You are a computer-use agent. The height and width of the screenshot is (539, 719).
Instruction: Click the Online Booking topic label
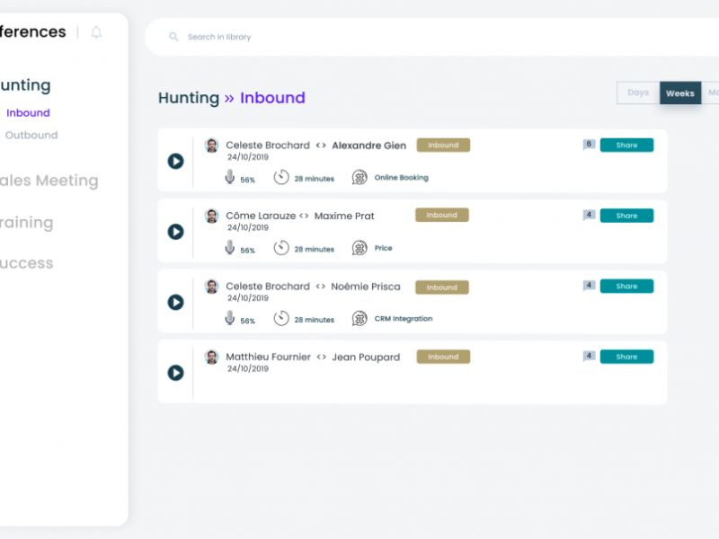[401, 178]
